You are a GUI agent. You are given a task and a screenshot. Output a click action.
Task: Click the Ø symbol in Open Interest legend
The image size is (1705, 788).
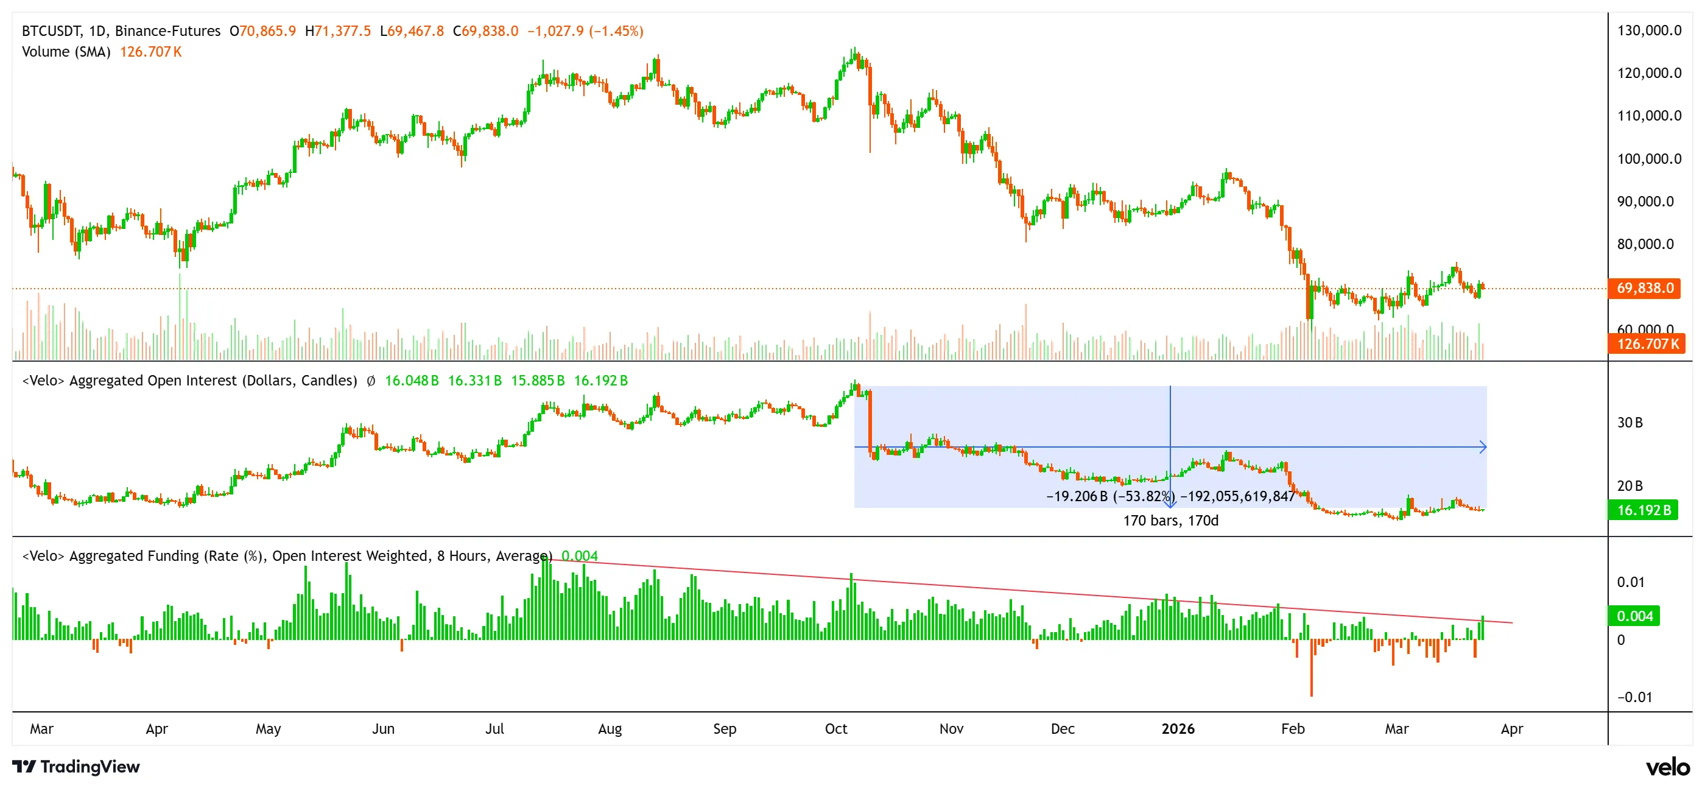pyautogui.click(x=371, y=381)
